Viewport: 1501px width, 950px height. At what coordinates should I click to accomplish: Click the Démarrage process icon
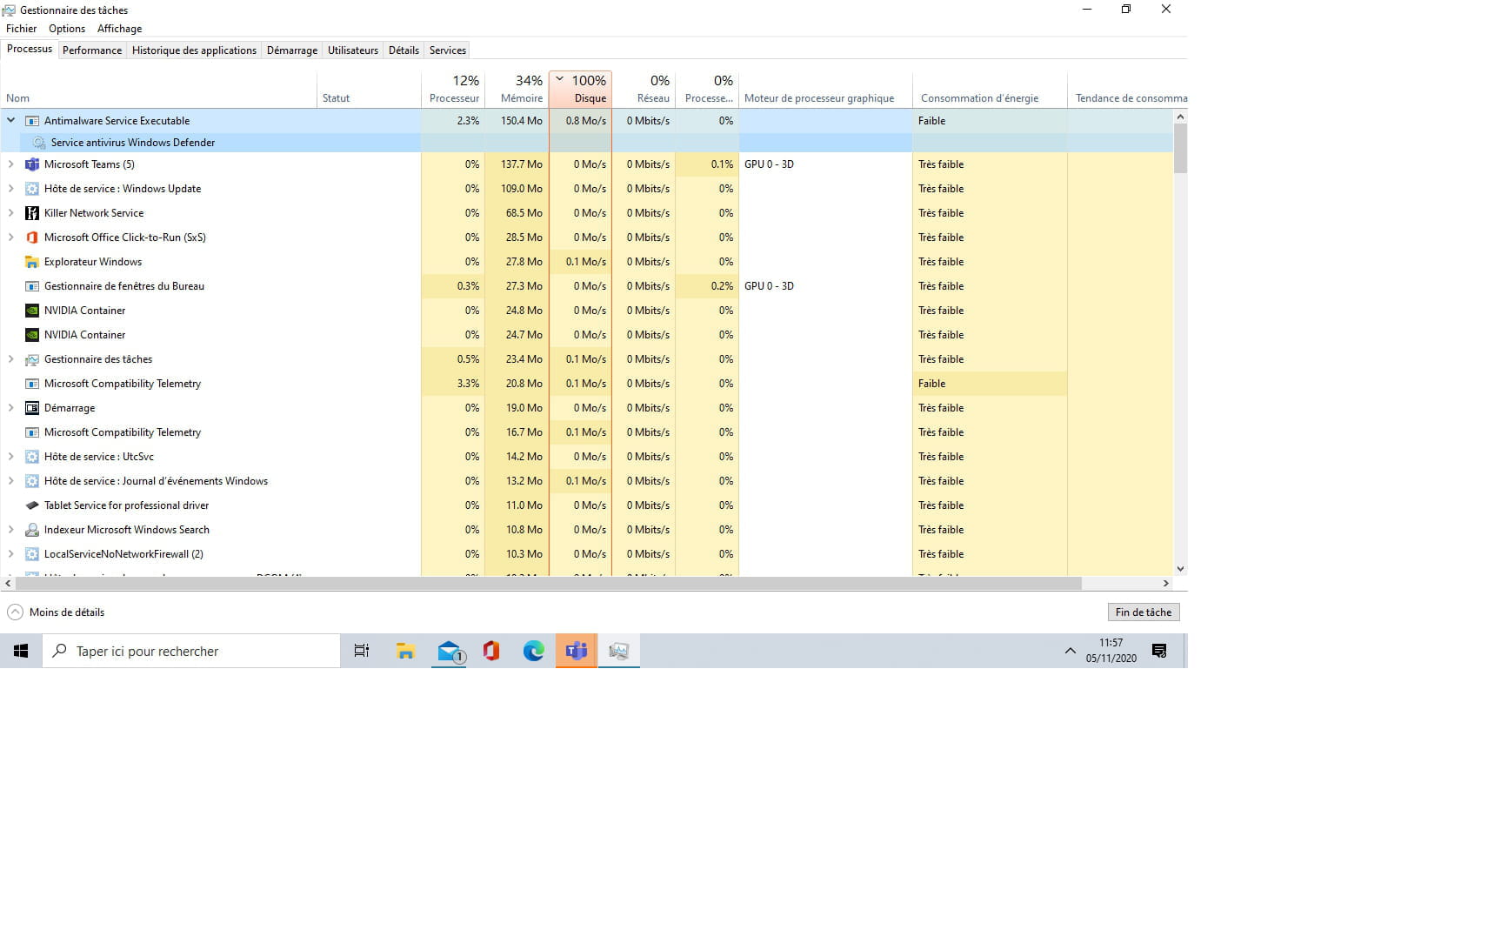click(x=32, y=408)
